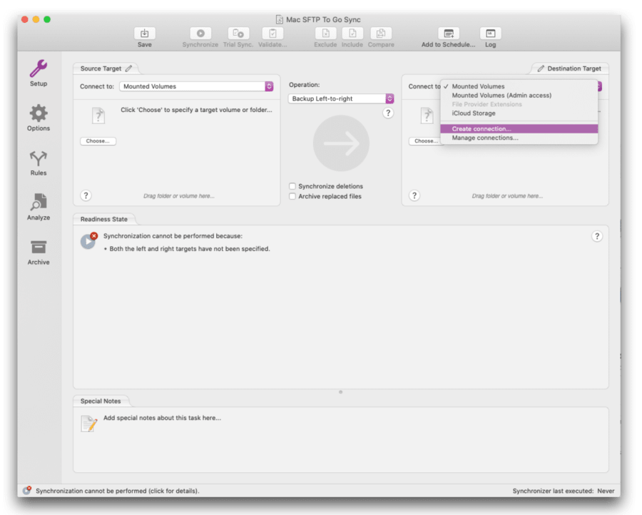This screenshot has width=642, height=515.
Task: Open the Operation dropdown showing Backup Left-to-right
Action: click(x=340, y=98)
